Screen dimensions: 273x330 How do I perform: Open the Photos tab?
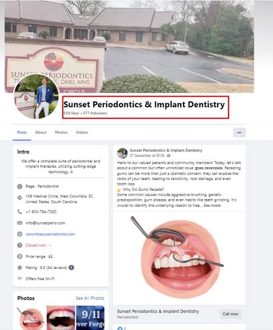coord(61,133)
